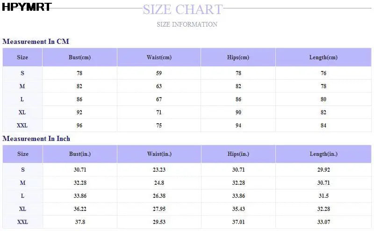This screenshot has height=231, width=374.
Task: Select the XXL size label in CM table
Action: [x=22, y=126]
